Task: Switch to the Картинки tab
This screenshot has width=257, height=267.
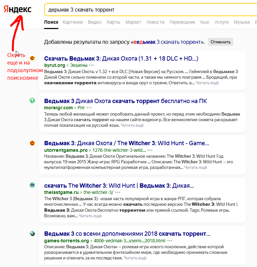Action: pyautogui.click(x=72, y=22)
